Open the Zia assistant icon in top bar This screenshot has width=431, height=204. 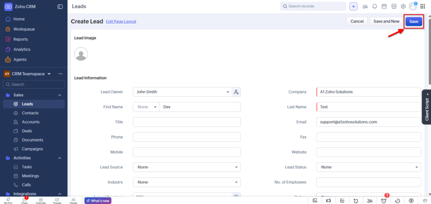pyautogui.click(x=365, y=6)
